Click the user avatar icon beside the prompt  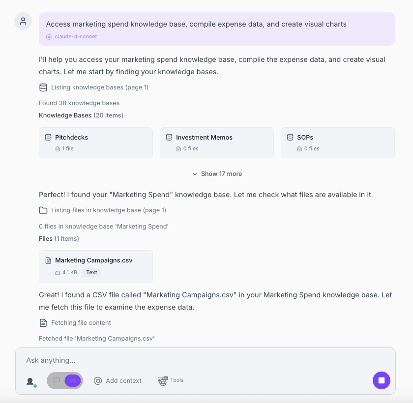click(23, 21)
